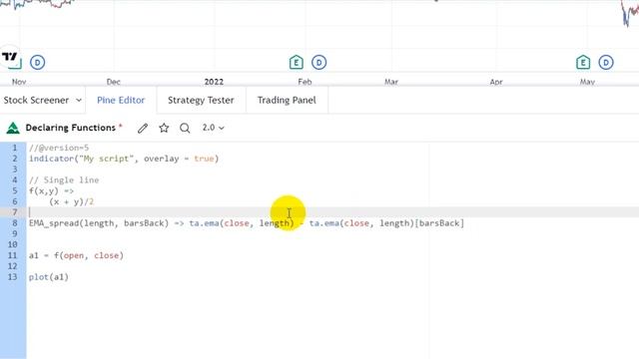Place cursor on empty line 7
Screen dimensions: 639x359
(332, 212)
